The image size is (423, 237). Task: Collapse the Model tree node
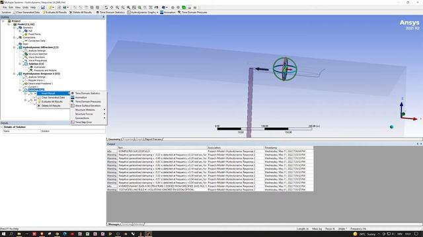coord(9,24)
